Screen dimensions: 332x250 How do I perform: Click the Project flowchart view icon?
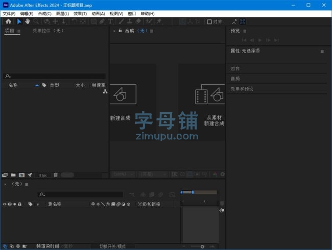point(105,92)
